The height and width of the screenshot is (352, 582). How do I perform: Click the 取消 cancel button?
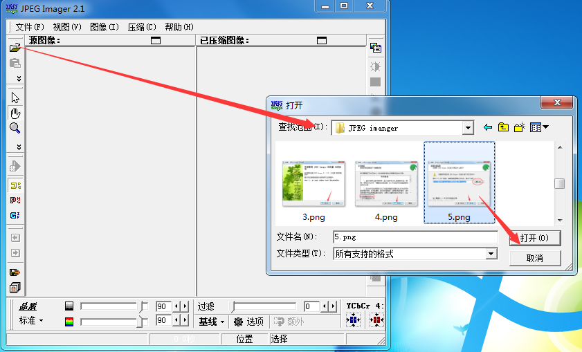point(535,258)
